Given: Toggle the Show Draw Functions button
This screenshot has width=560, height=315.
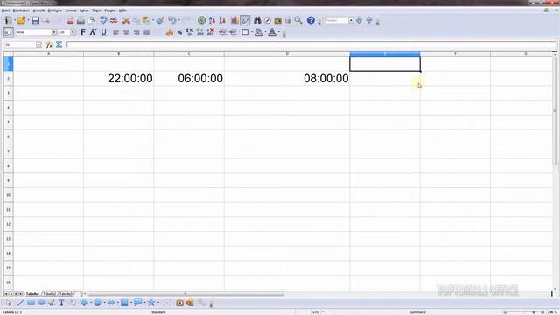Looking at the screenshot, I should click(x=245, y=20).
